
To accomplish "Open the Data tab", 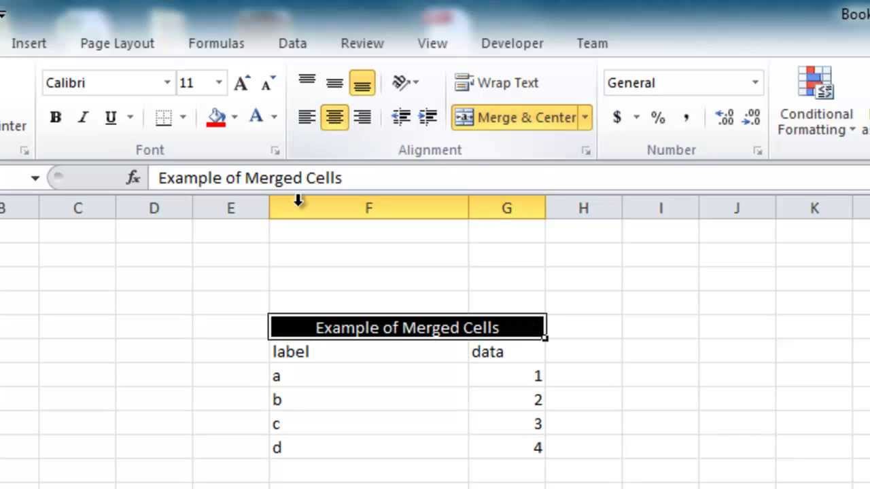I will click(292, 43).
